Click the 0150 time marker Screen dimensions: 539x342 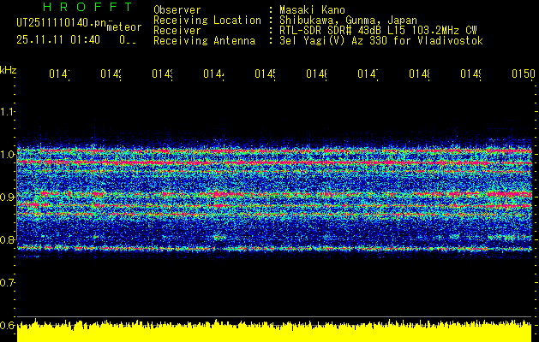(522, 75)
